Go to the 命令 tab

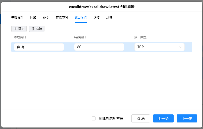pyautogui.click(x=46, y=18)
